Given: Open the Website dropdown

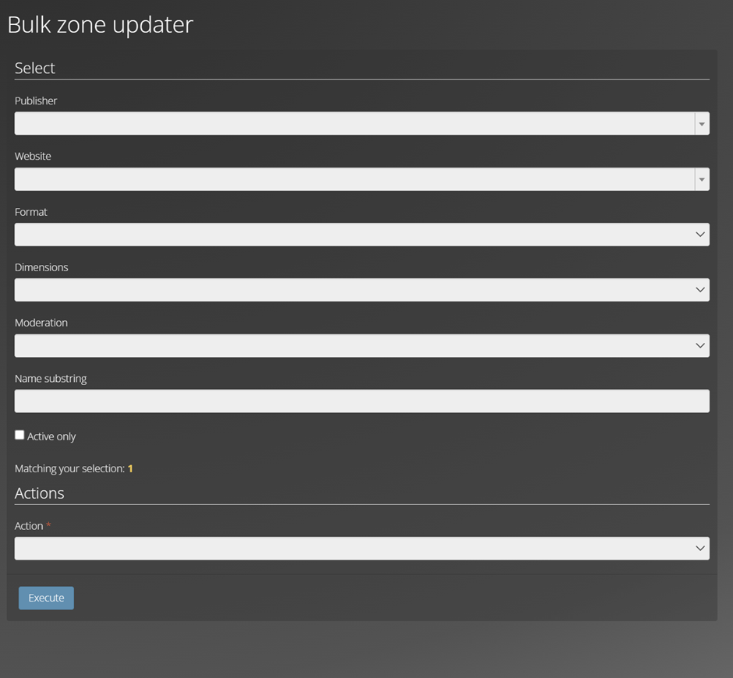Looking at the screenshot, I should click(x=362, y=179).
